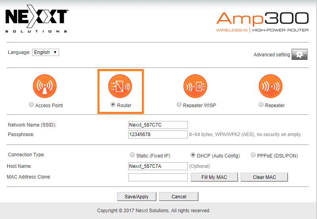Image resolution: width=317 pixels, height=219 pixels.
Task: Click the Save/Apply button
Action: tap(136, 196)
